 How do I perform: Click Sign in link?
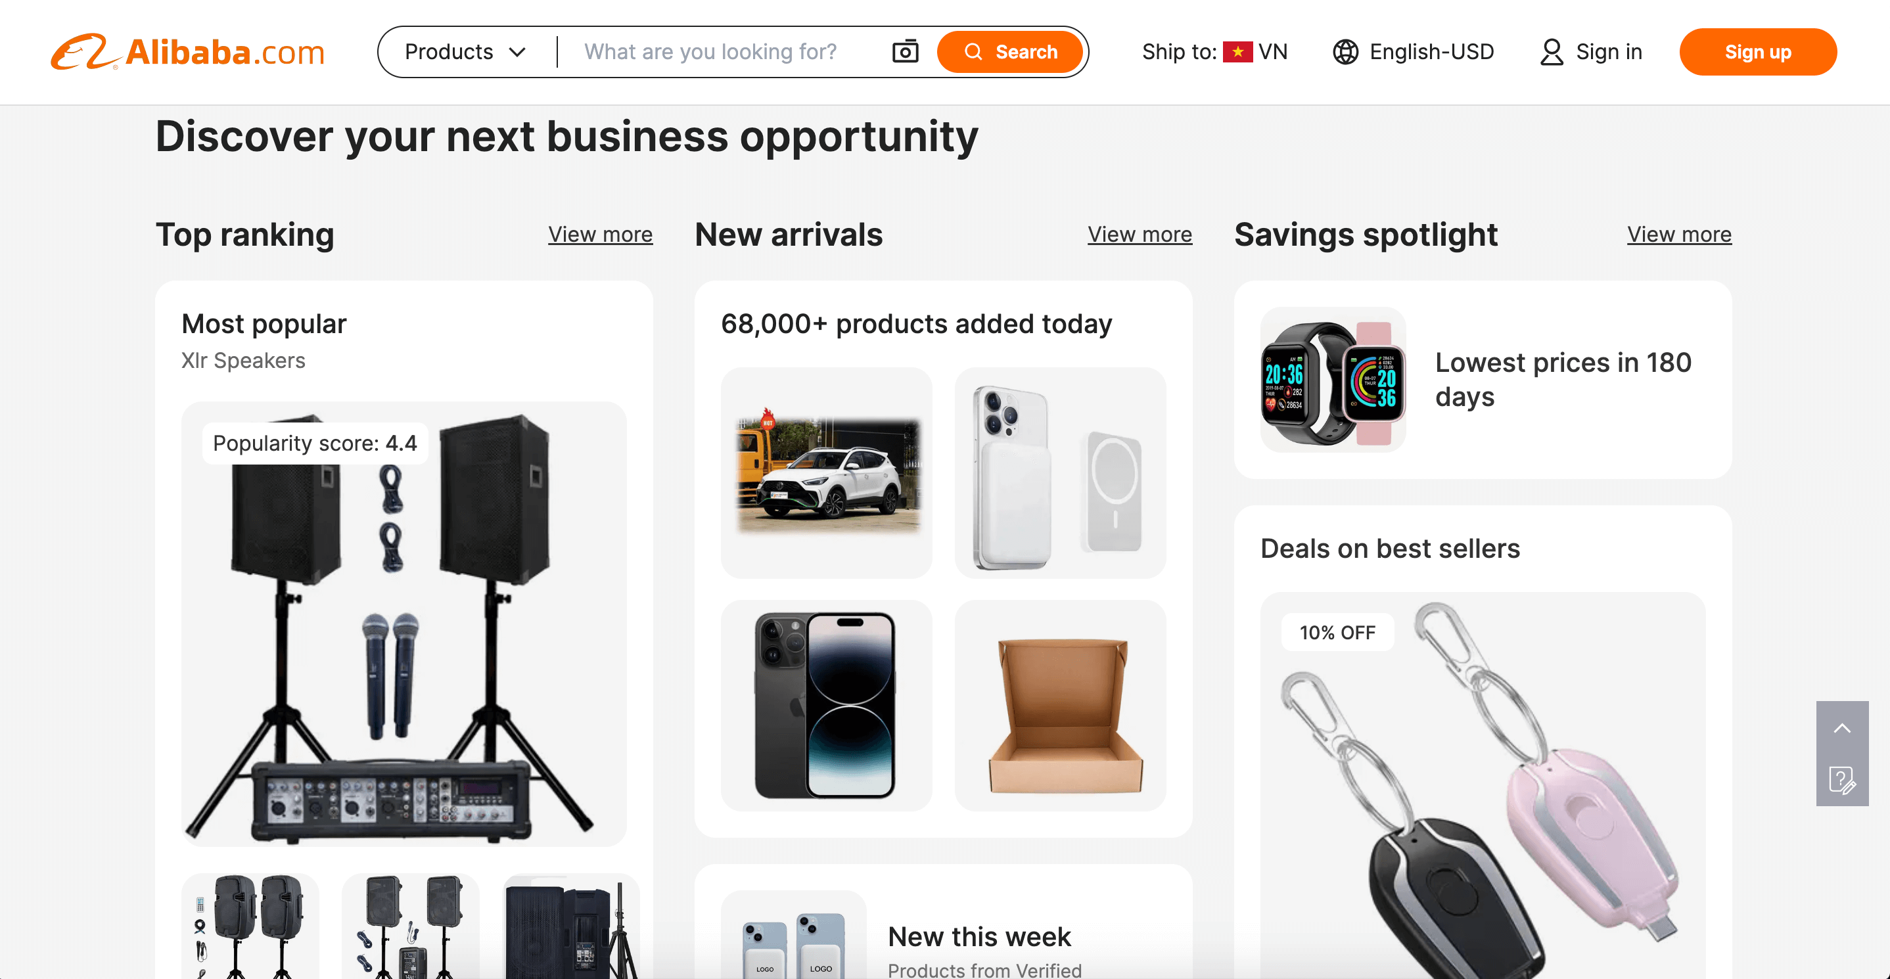[1608, 52]
